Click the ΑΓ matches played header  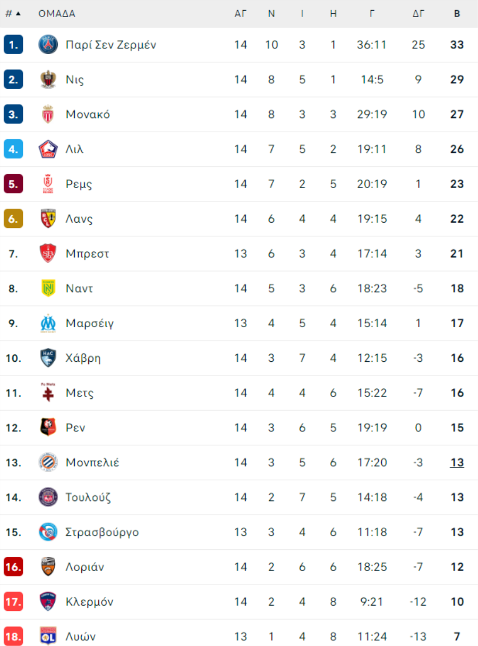coord(241,14)
